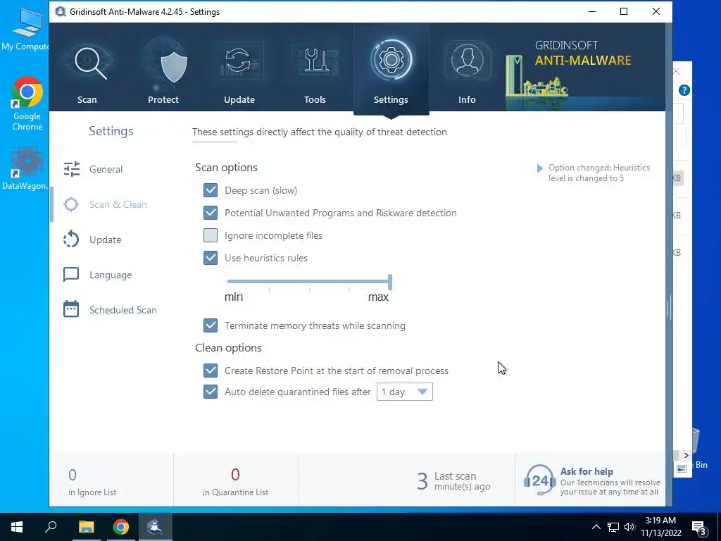Open the 1 day dropdown

click(x=405, y=392)
